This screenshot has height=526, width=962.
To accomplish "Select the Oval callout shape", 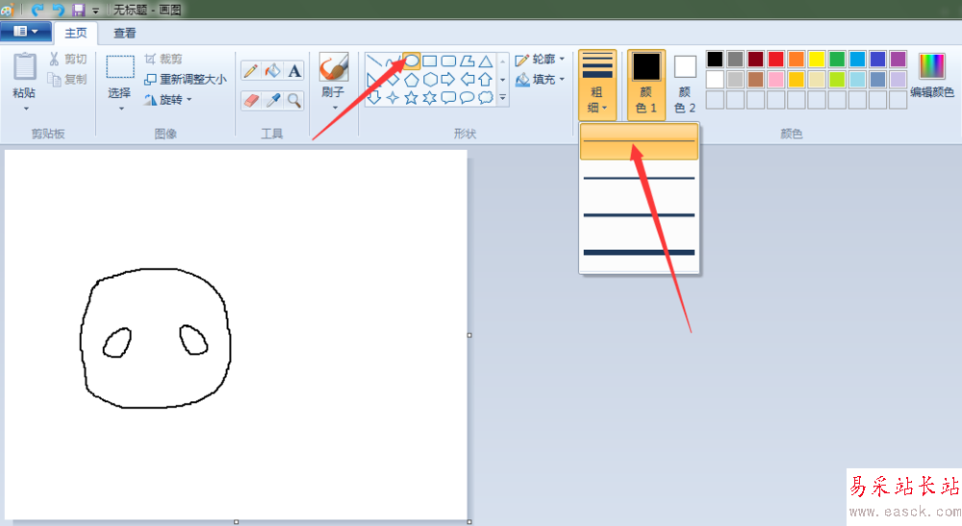I will coord(467,97).
